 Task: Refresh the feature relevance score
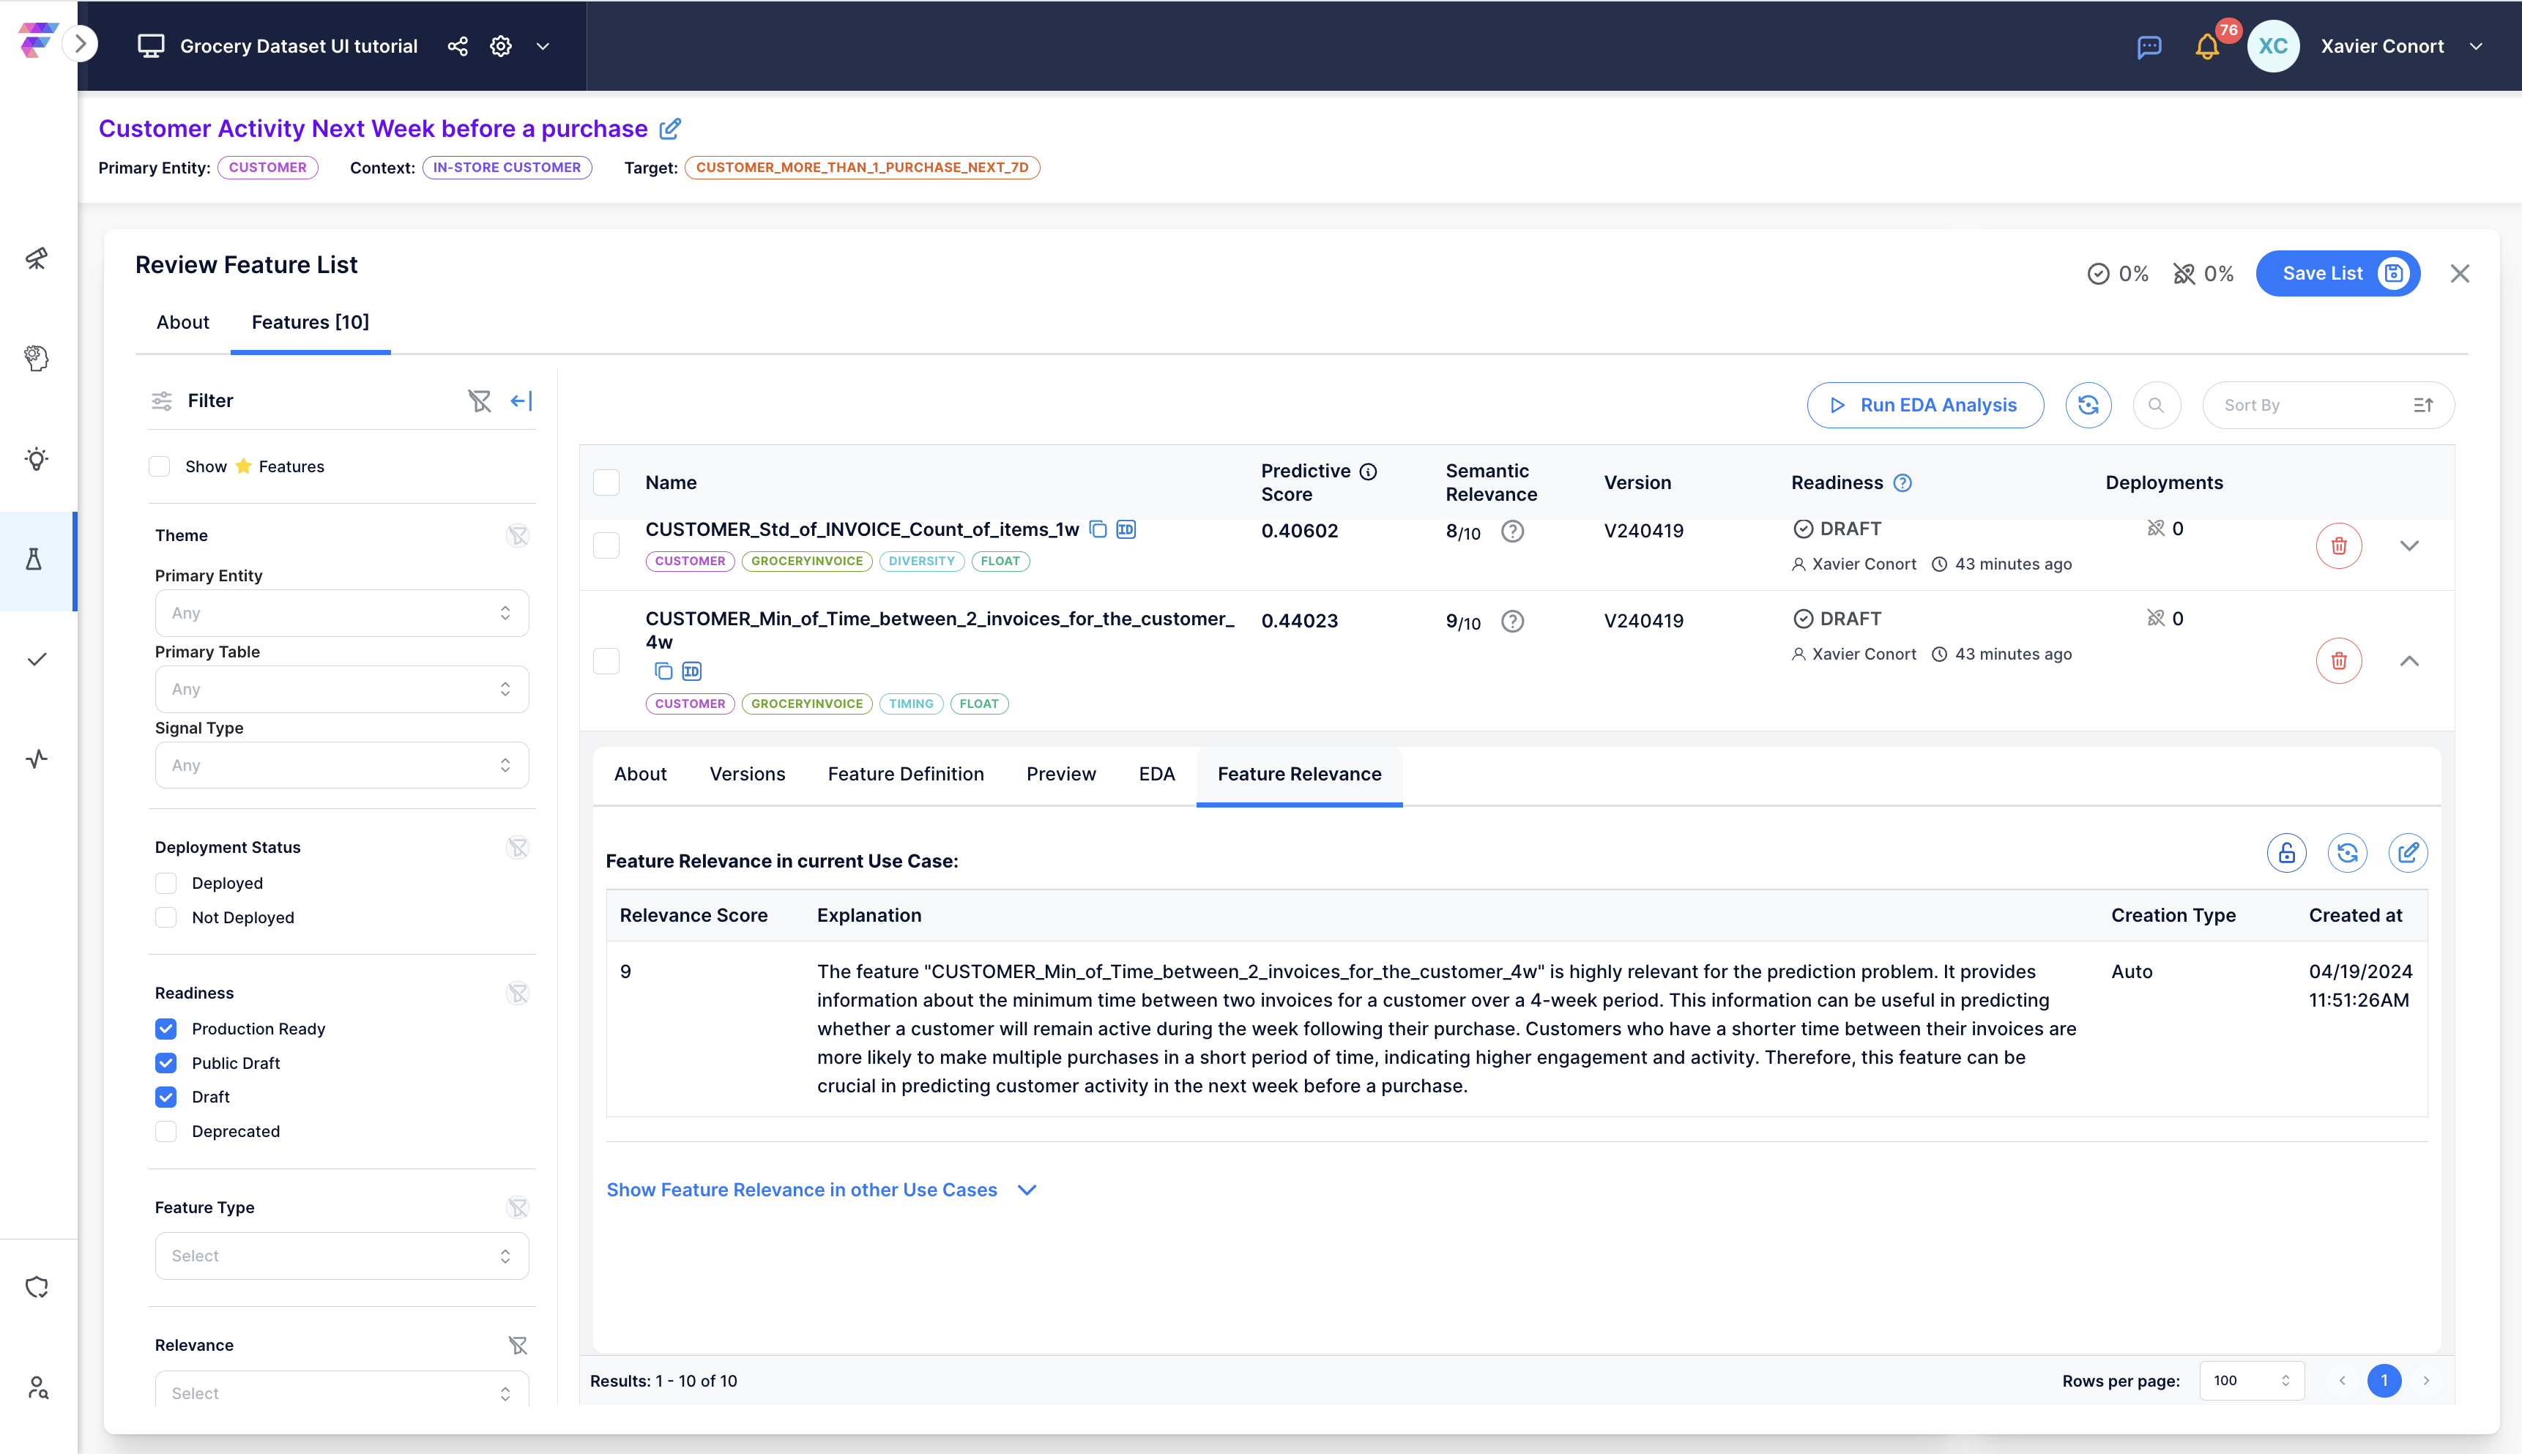(2347, 853)
